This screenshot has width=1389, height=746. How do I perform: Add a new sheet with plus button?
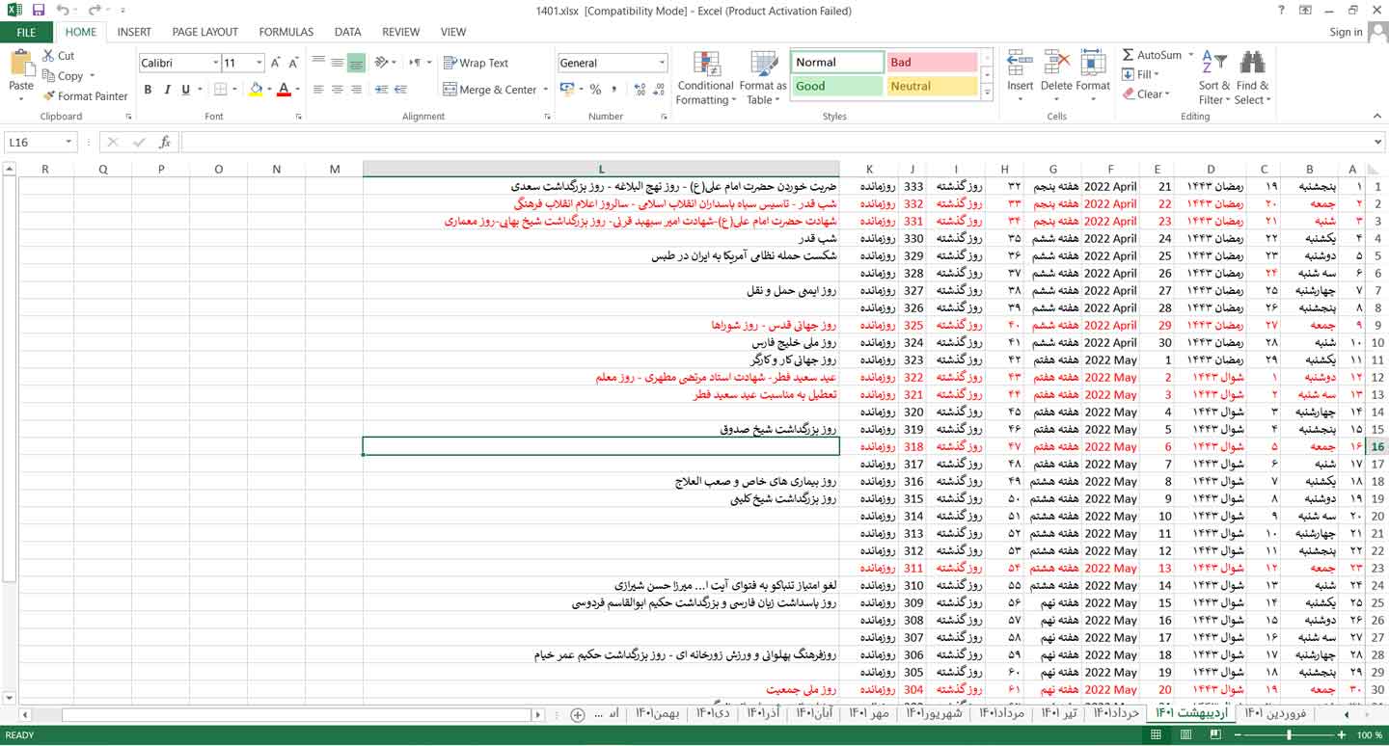[577, 714]
